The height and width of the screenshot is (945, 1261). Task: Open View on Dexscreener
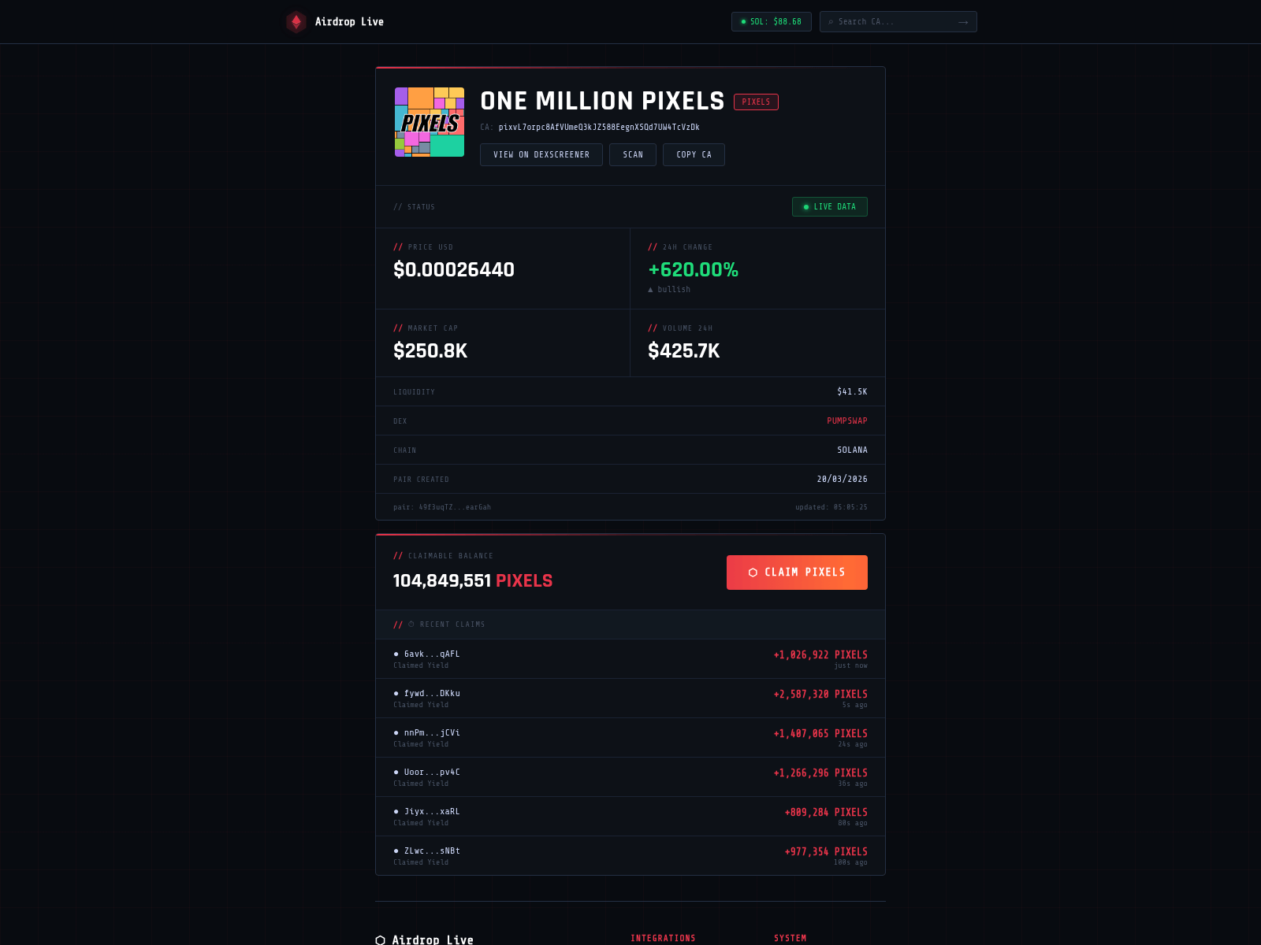pyautogui.click(x=541, y=155)
